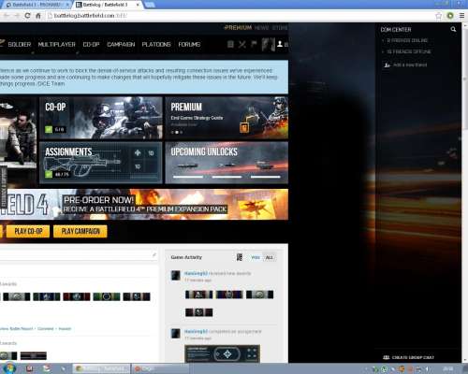Click the pencil icon in the status box
Screen dimensions: 468x374
click(x=154, y=255)
